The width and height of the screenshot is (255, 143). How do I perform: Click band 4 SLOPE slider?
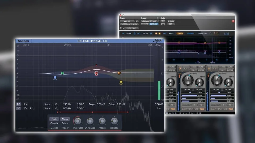(222, 95)
